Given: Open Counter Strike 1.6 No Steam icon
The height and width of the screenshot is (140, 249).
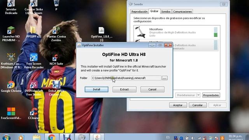Looking at the screenshot, I should (x=34, y=7).
